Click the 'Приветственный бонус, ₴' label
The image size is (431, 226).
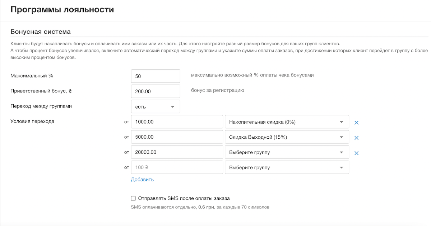click(x=41, y=91)
